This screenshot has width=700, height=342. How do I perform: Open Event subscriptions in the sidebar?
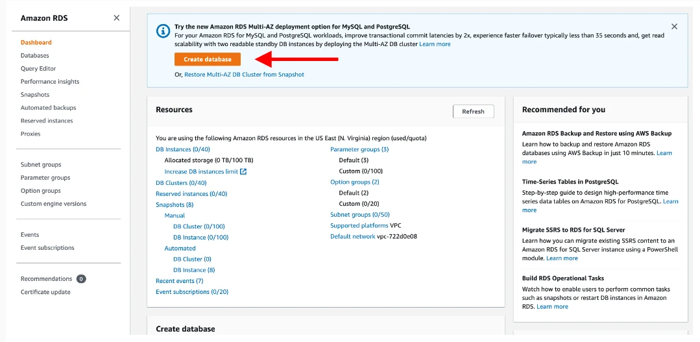(47, 248)
